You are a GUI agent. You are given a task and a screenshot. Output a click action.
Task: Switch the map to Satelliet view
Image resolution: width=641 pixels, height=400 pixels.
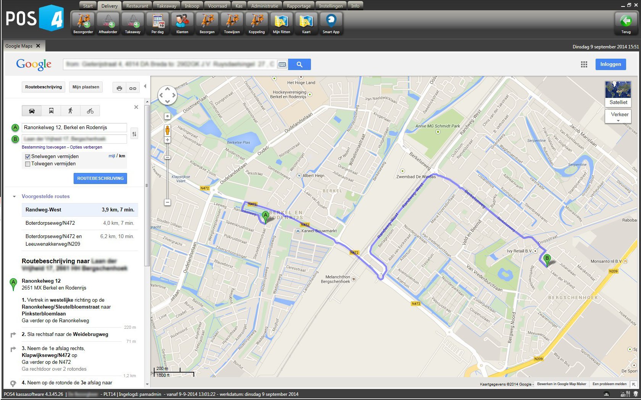click(618, 93)
